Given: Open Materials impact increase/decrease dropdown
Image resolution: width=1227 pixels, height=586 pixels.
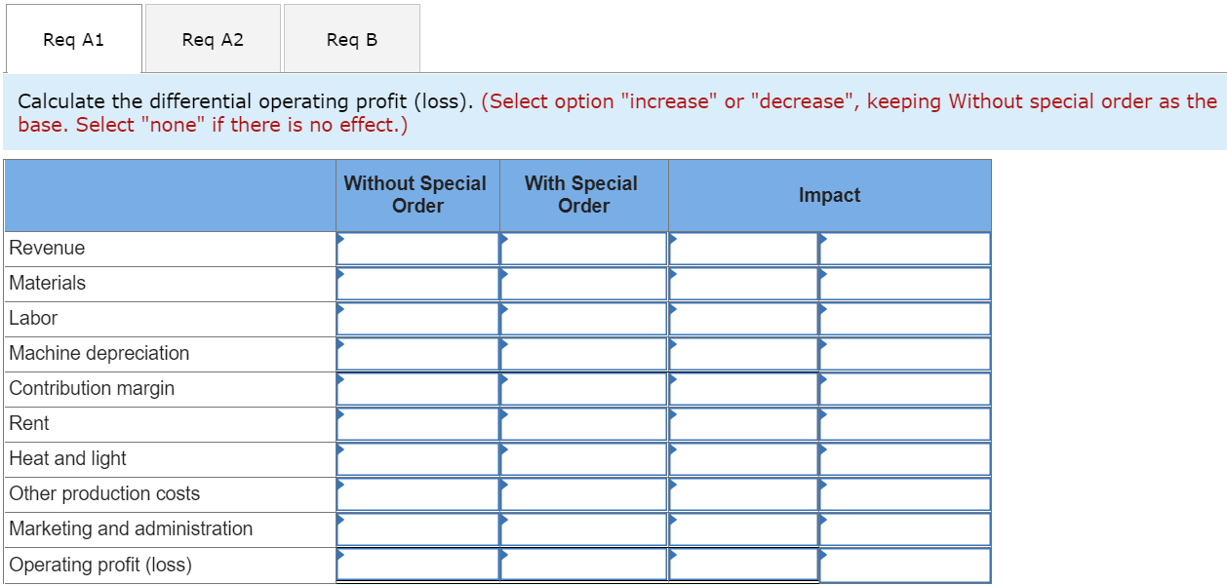Looking at the screenshot, I should [x=905, y=284].
